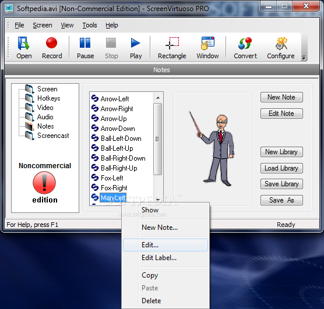Select Video in the settings tree
324x309 pixels.
tap(45, 108)
